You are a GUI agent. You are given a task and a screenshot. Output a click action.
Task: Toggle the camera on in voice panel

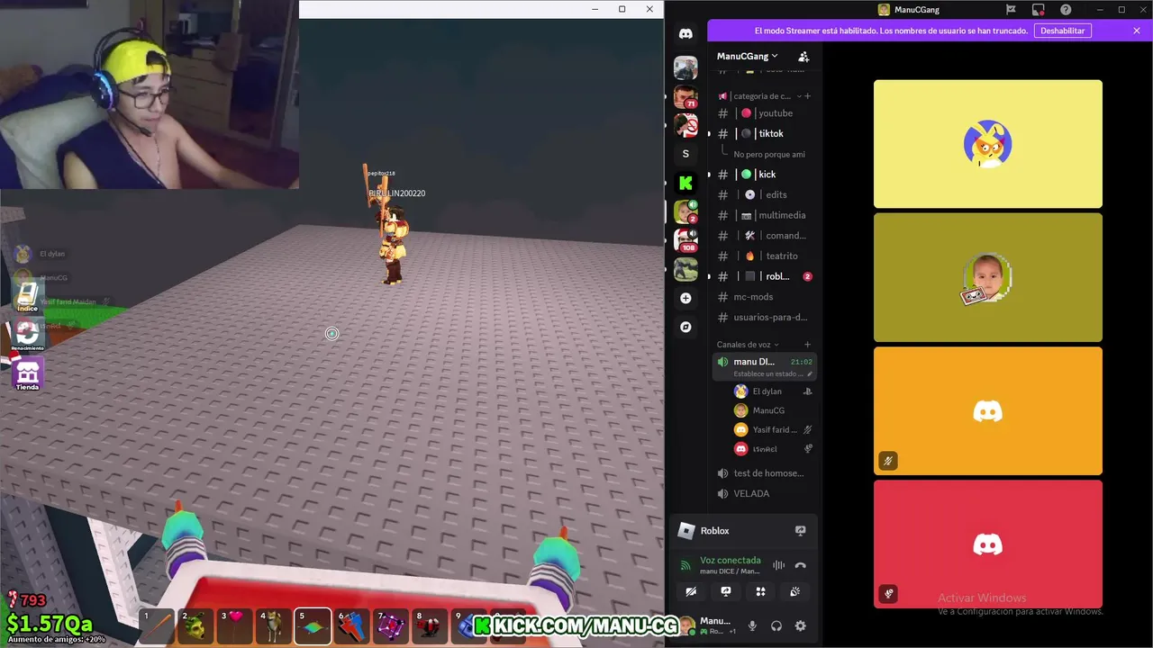click(x=691, y=591)
